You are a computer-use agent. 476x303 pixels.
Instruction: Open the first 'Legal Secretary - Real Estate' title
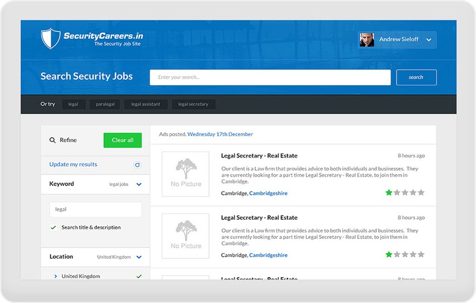[x=259, y=156]
